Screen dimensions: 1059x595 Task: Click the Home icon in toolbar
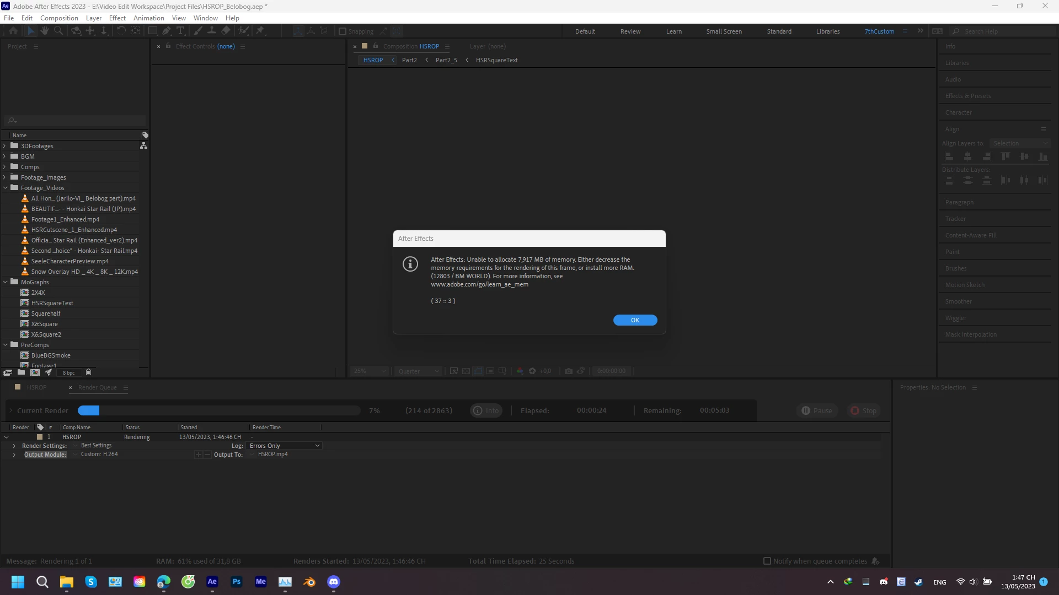tap(13, 31)
